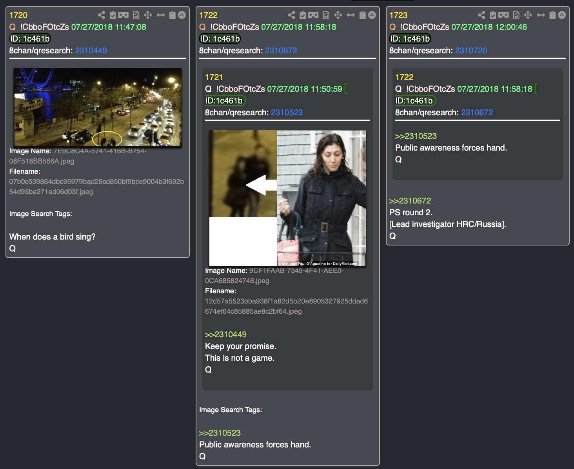Click image name 0CA685824746.jpeg
The width and height of the screenshot is (574, 469).
pyautogui.click(x=237, y=281)
